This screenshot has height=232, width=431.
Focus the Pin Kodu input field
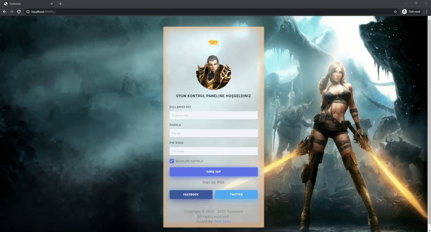tap(214, 151)
